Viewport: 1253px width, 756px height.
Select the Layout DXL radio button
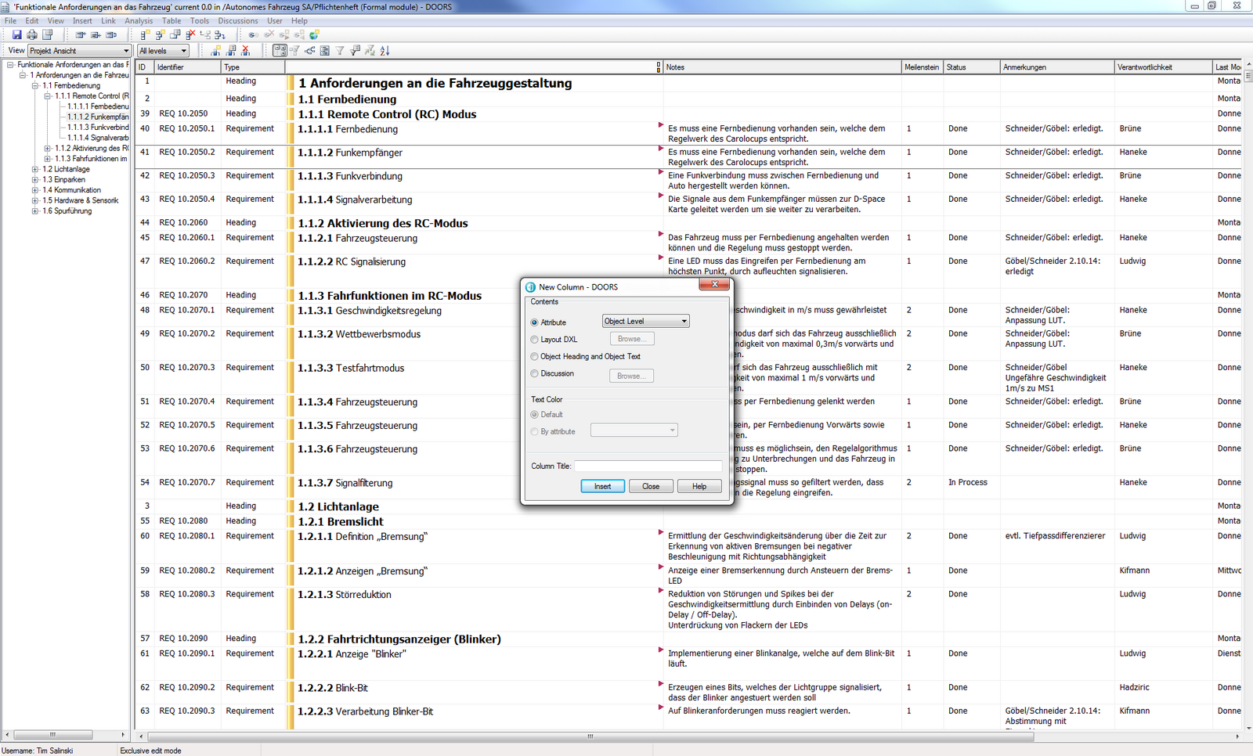pos(535,340)
